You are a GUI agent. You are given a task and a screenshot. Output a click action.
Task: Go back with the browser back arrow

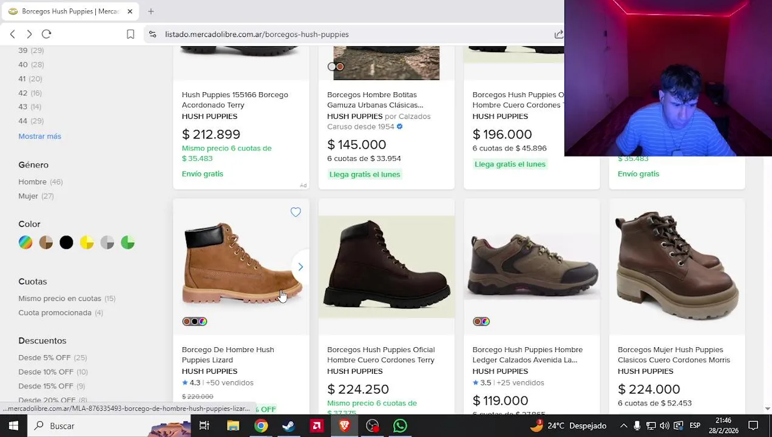(x=12, y=34)
